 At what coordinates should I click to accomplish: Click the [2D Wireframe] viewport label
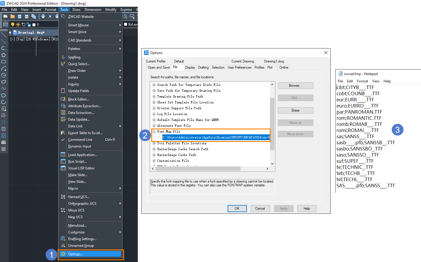[x=38, y=39]
